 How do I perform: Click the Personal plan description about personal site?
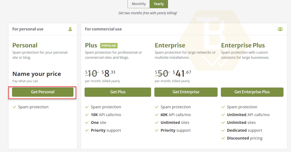tap(40, 55)
